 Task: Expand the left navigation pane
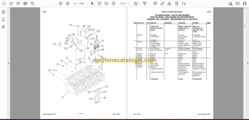[9, 63]
